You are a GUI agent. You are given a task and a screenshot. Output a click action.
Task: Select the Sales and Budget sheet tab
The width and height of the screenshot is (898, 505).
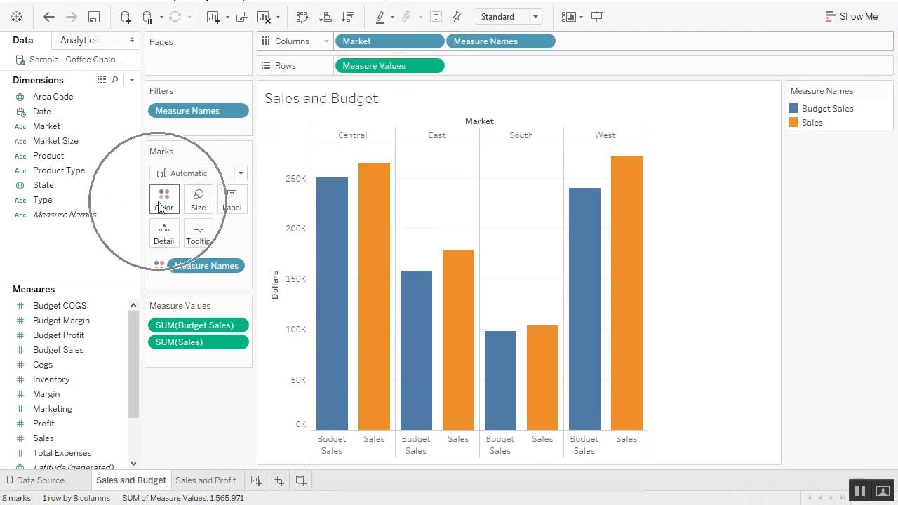coord(131,480)
